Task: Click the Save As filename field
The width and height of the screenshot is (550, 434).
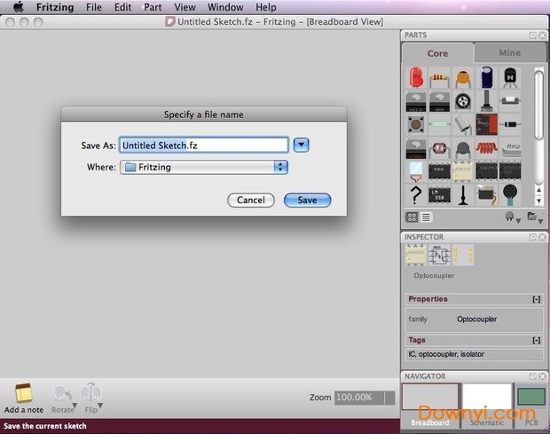Action: [x=203, y=145]
